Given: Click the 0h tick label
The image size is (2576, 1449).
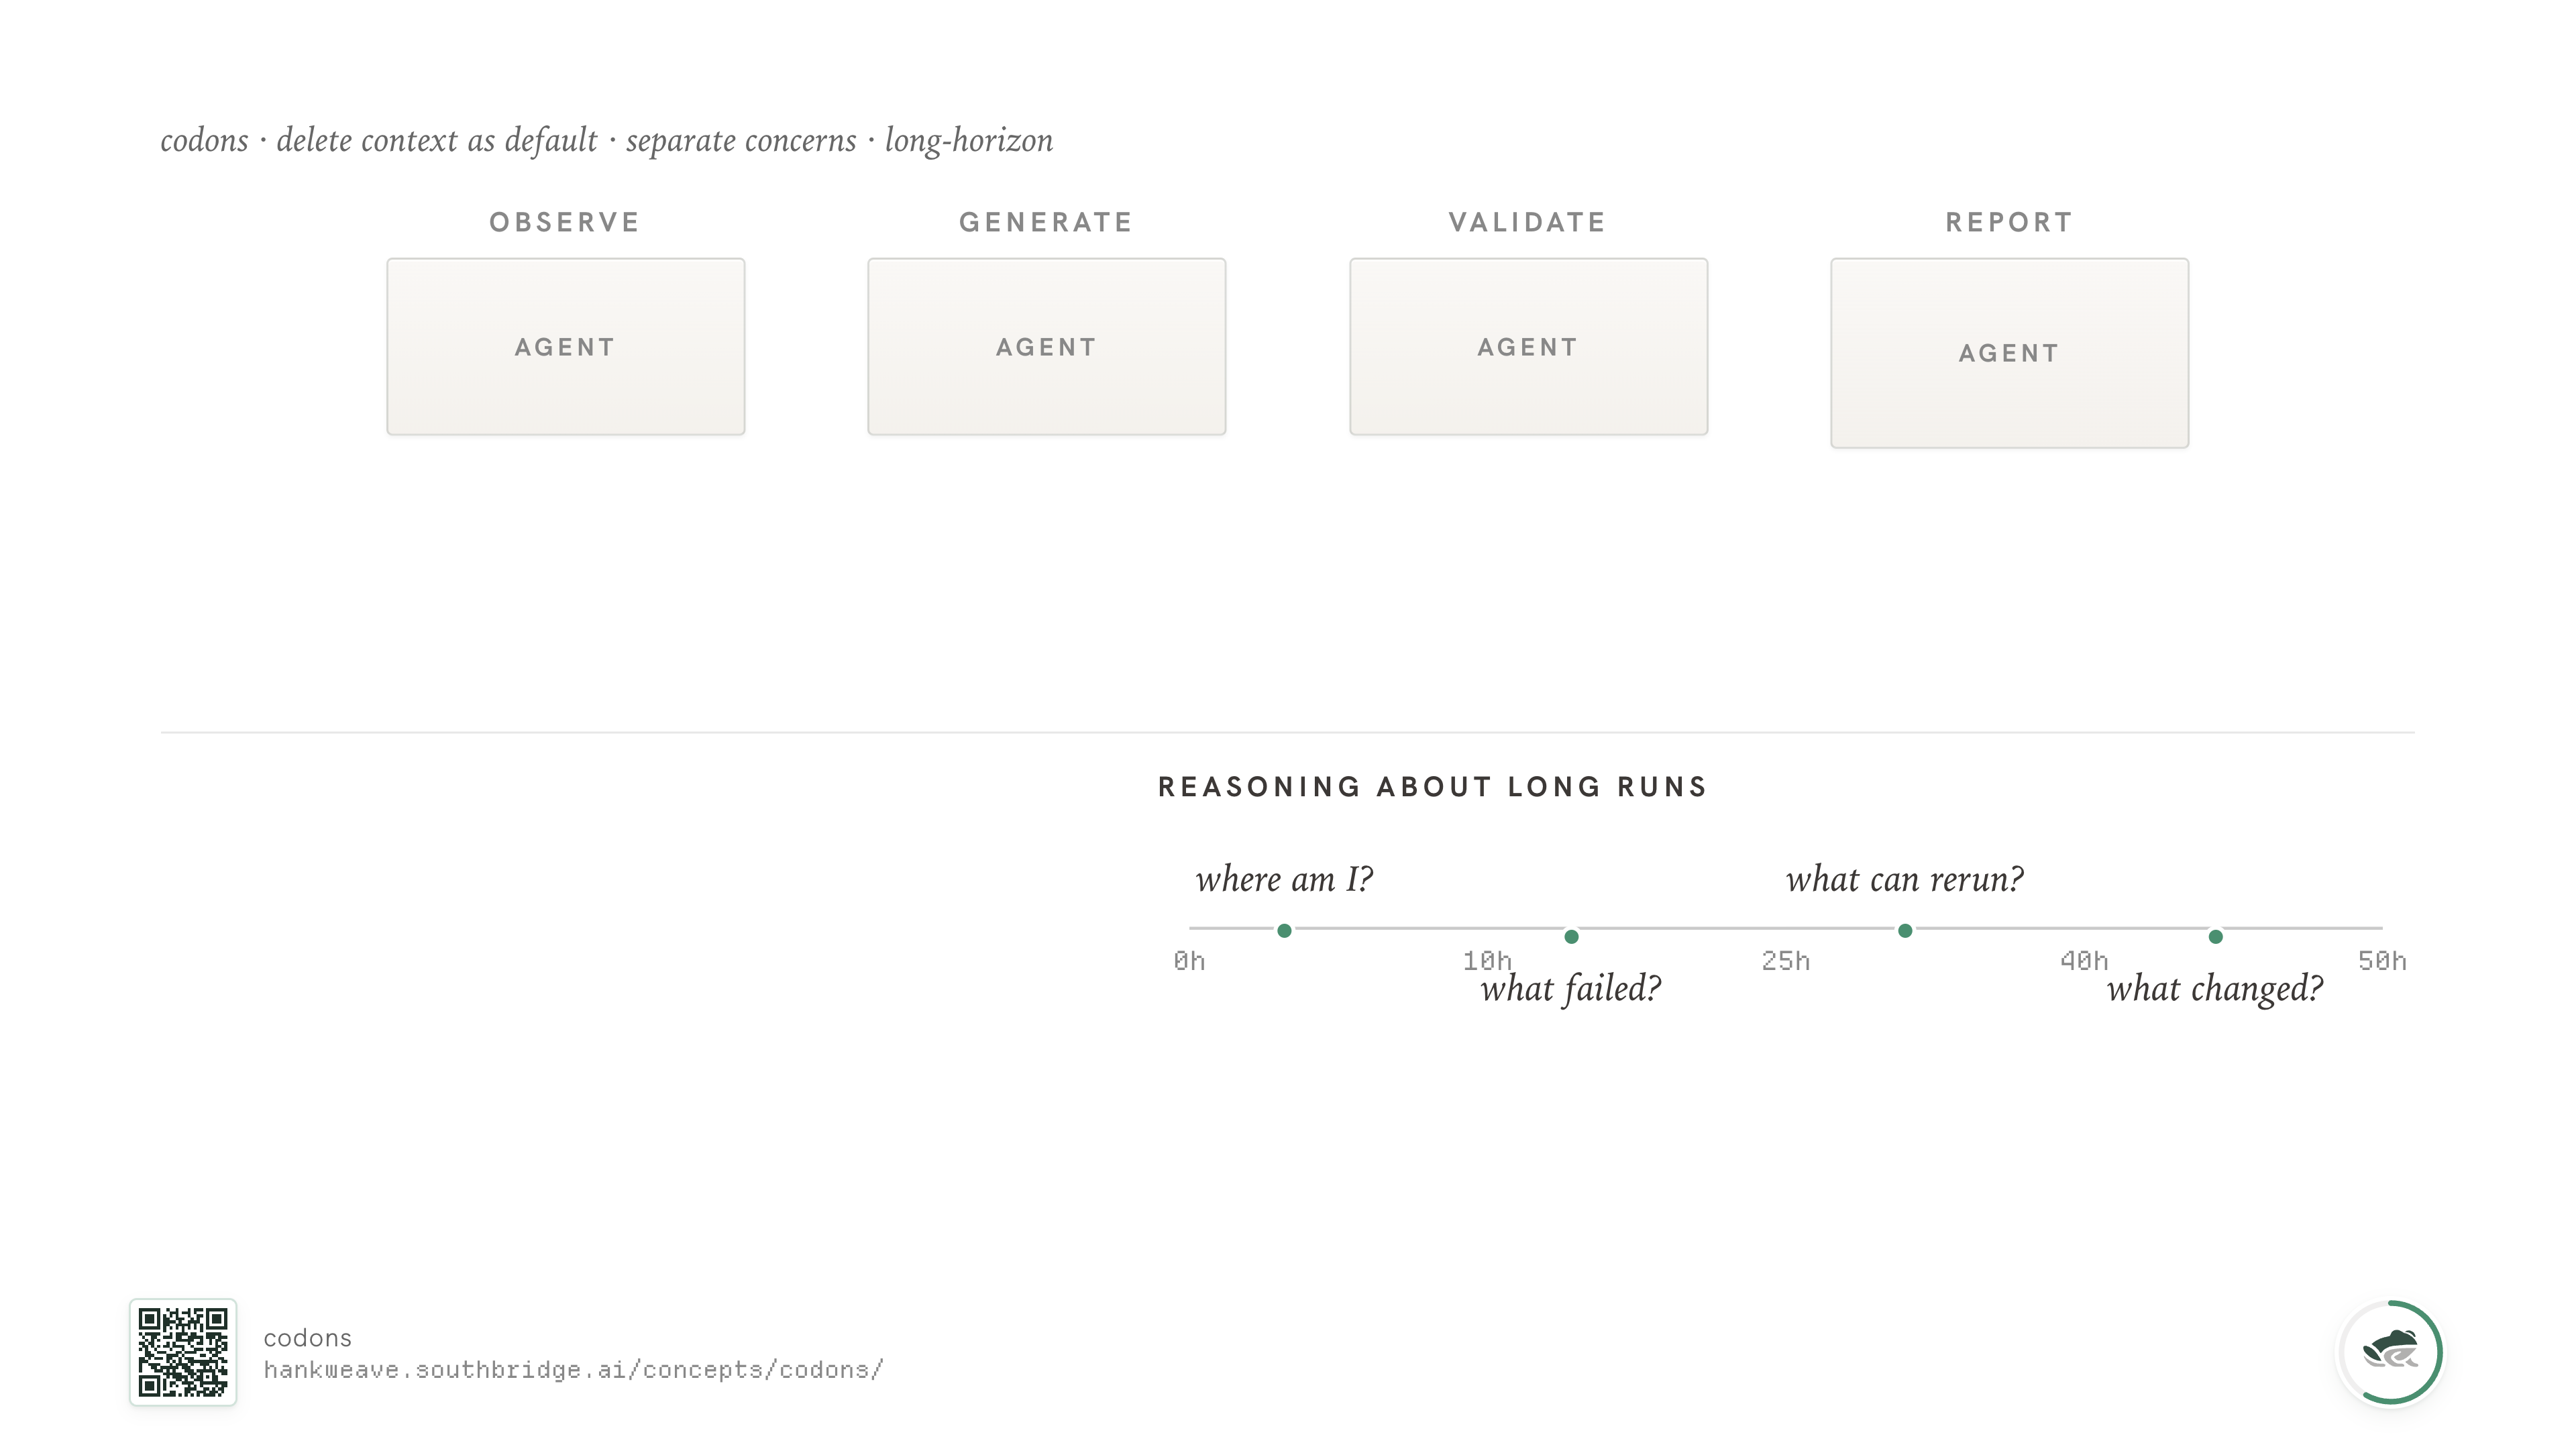Looking at the screenshot, I should coord(1189,961).
